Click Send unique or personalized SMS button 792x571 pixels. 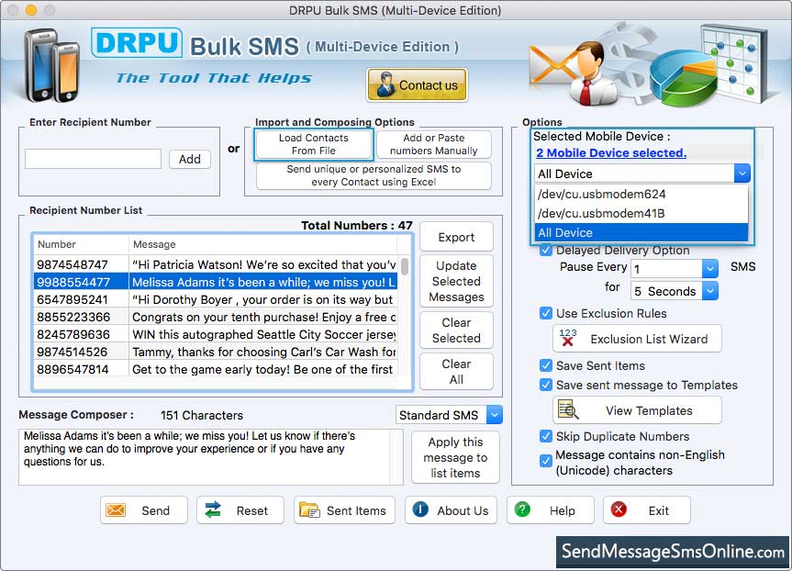374,175
